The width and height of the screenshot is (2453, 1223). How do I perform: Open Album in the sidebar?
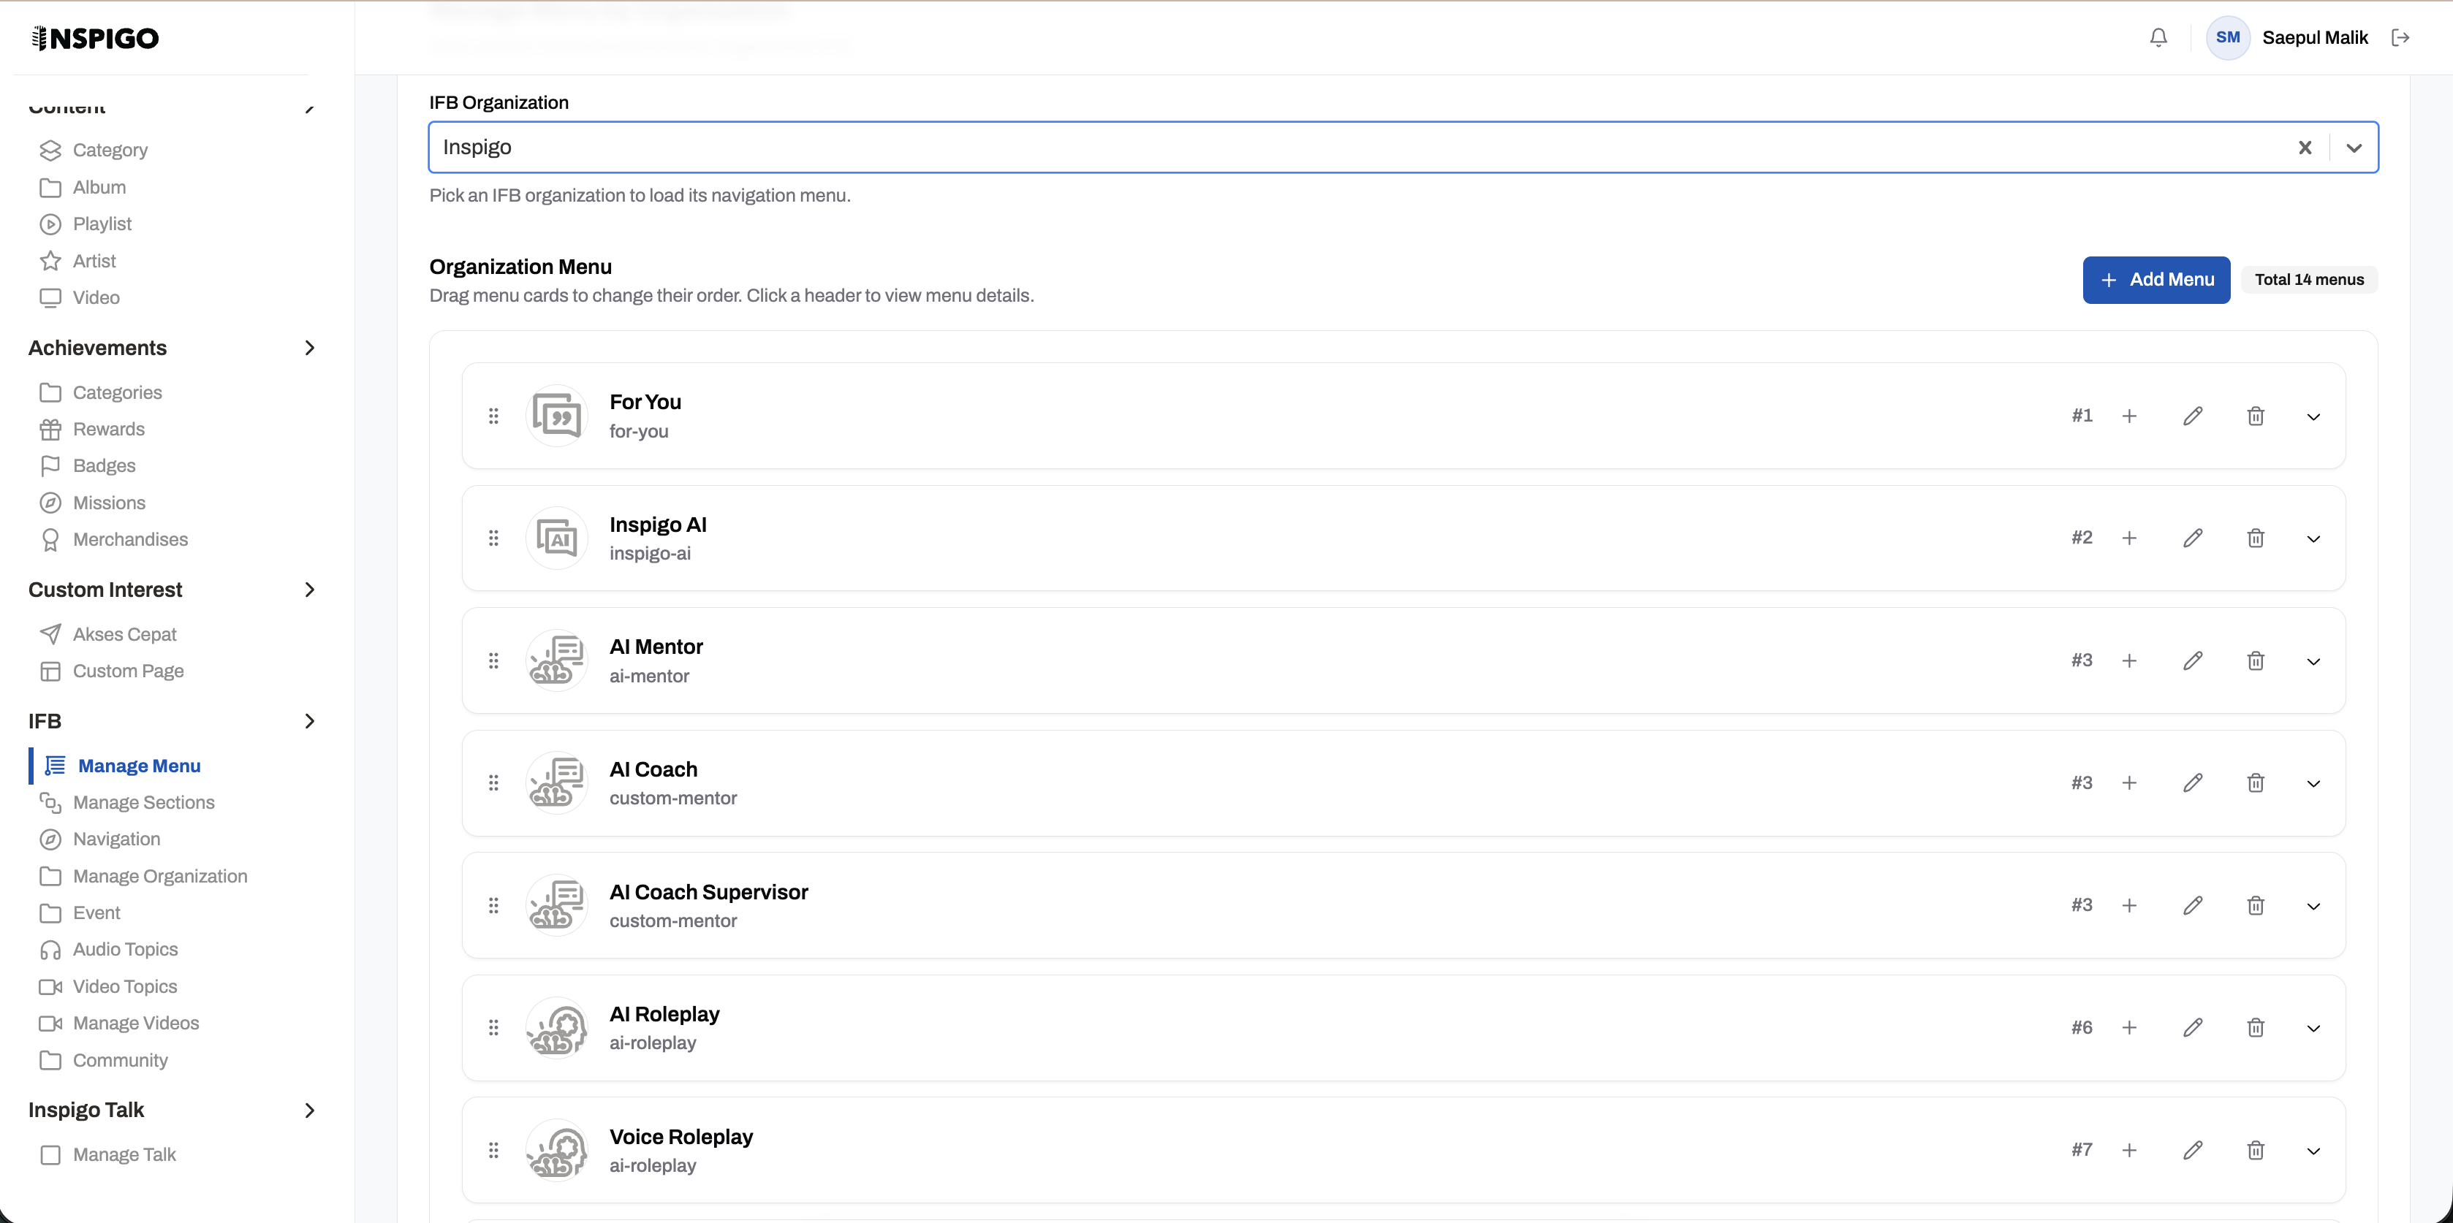[83, 188]
